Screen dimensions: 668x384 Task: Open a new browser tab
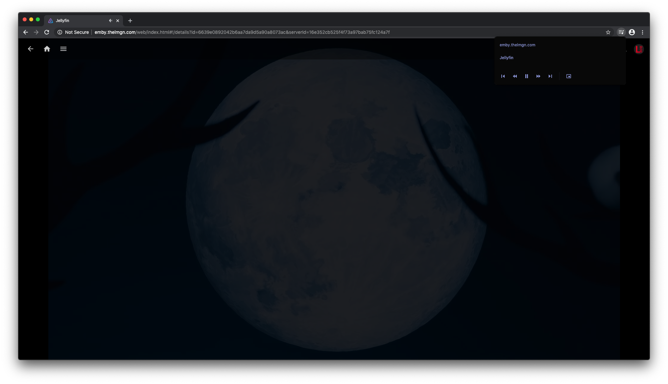click(x=130, y=21)
